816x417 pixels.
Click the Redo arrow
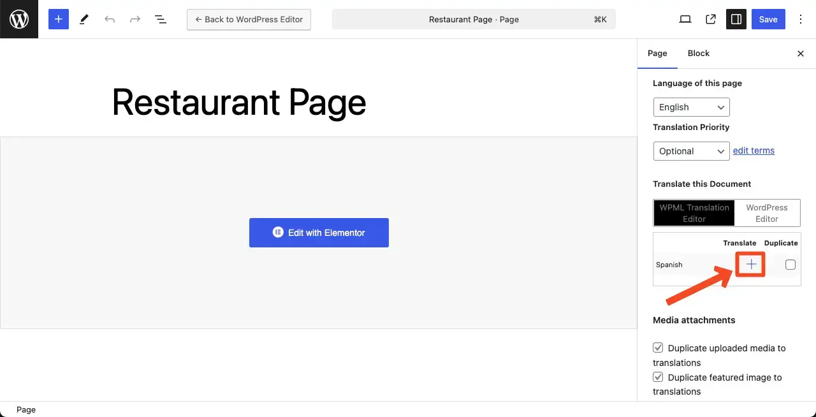[x=135, y=19]
